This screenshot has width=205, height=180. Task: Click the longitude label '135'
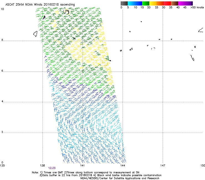tap(2, 166)
